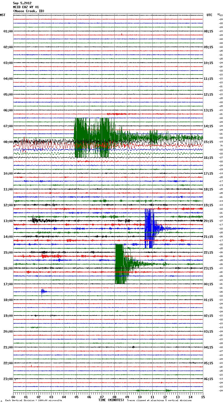Select the 10:00 MST hour label
The width and height of the screenshot is (224, 404).
pos(8,174)
